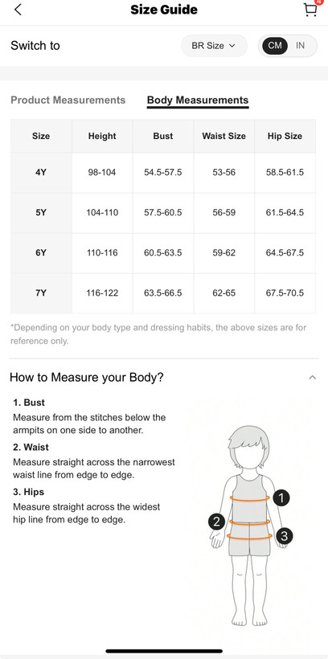Open the shopping cart icon
The width and height of the screenshot is (328, 659).
pos(310,10)
